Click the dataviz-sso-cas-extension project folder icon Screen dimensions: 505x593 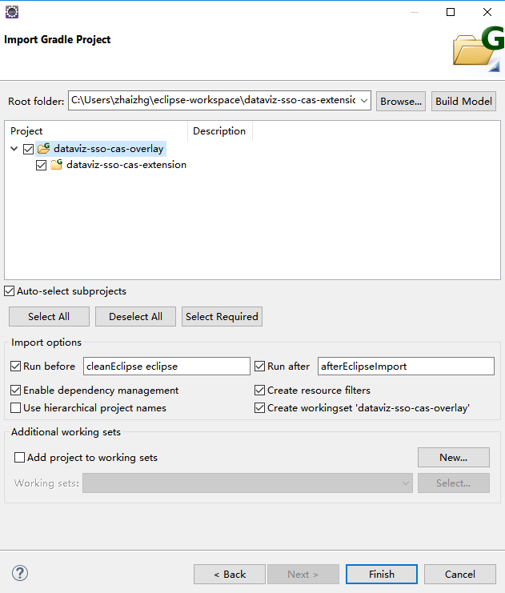point(56,165)
